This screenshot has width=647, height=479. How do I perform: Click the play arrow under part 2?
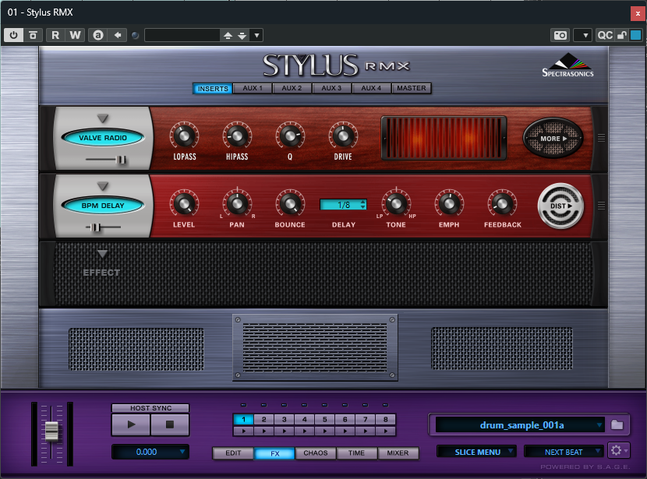264,431
